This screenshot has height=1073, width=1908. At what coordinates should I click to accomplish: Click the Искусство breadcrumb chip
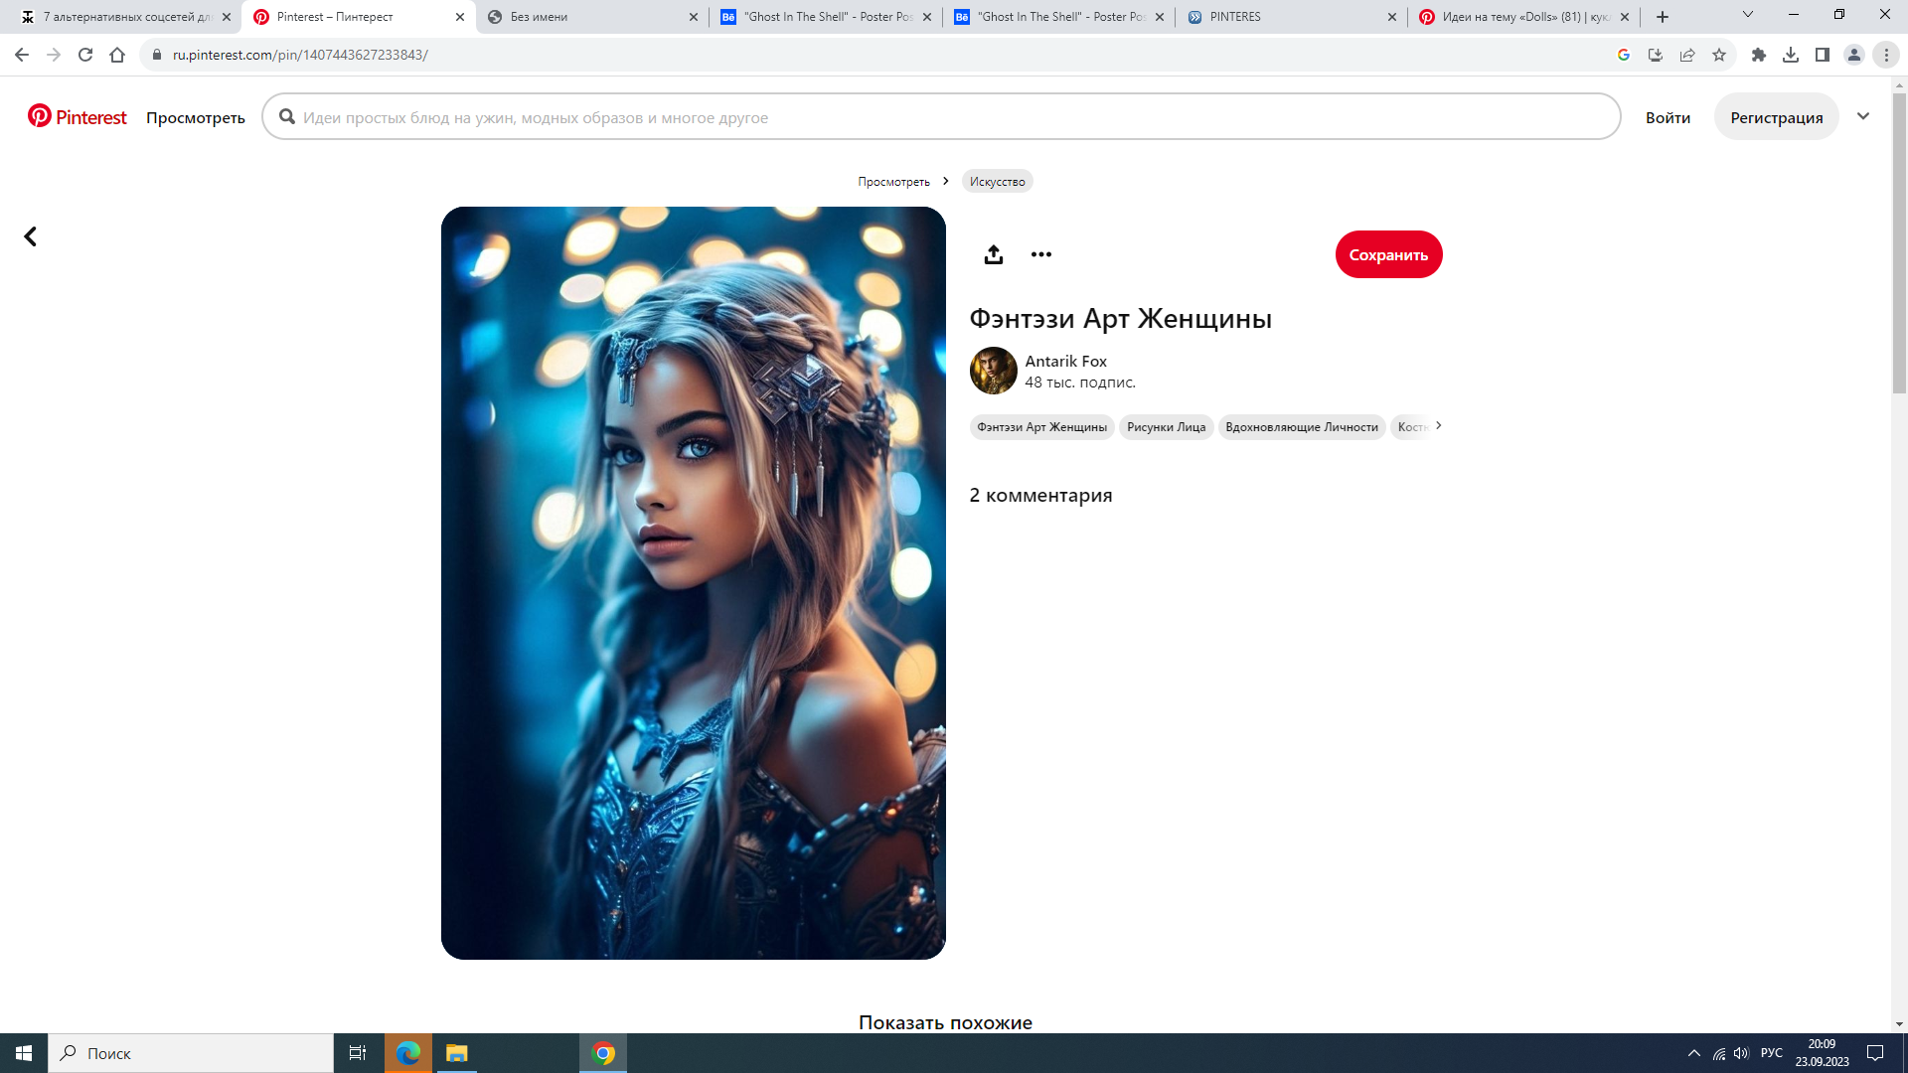997,181
